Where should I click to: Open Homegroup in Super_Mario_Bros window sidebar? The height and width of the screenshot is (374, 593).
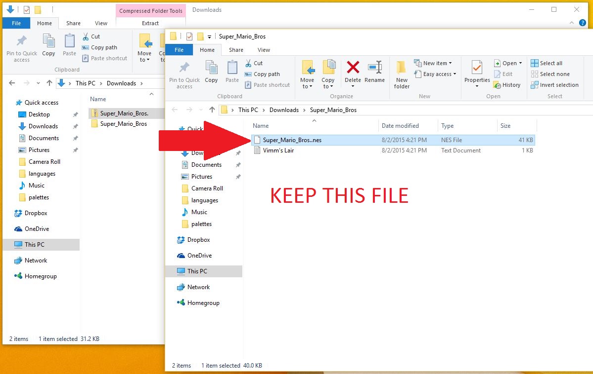tap(203, 302)
